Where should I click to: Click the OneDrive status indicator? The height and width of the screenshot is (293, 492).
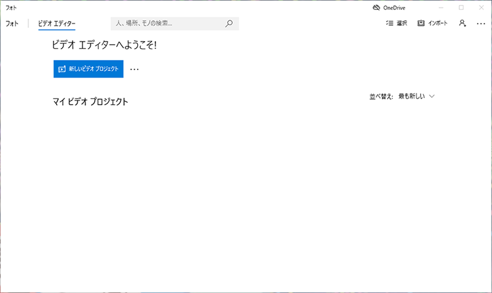[x=389, y=8]
